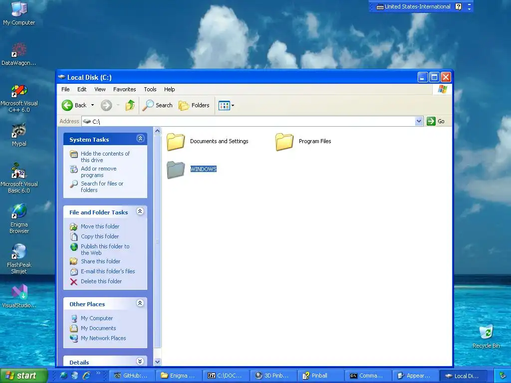Screen dimensions: 511x383
Task: Open My Network Places link
Action: 103,339
